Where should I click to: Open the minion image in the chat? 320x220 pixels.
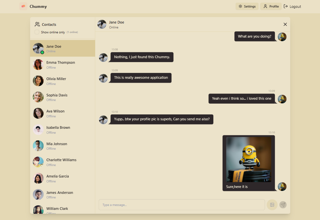click(x=249, y=160)
